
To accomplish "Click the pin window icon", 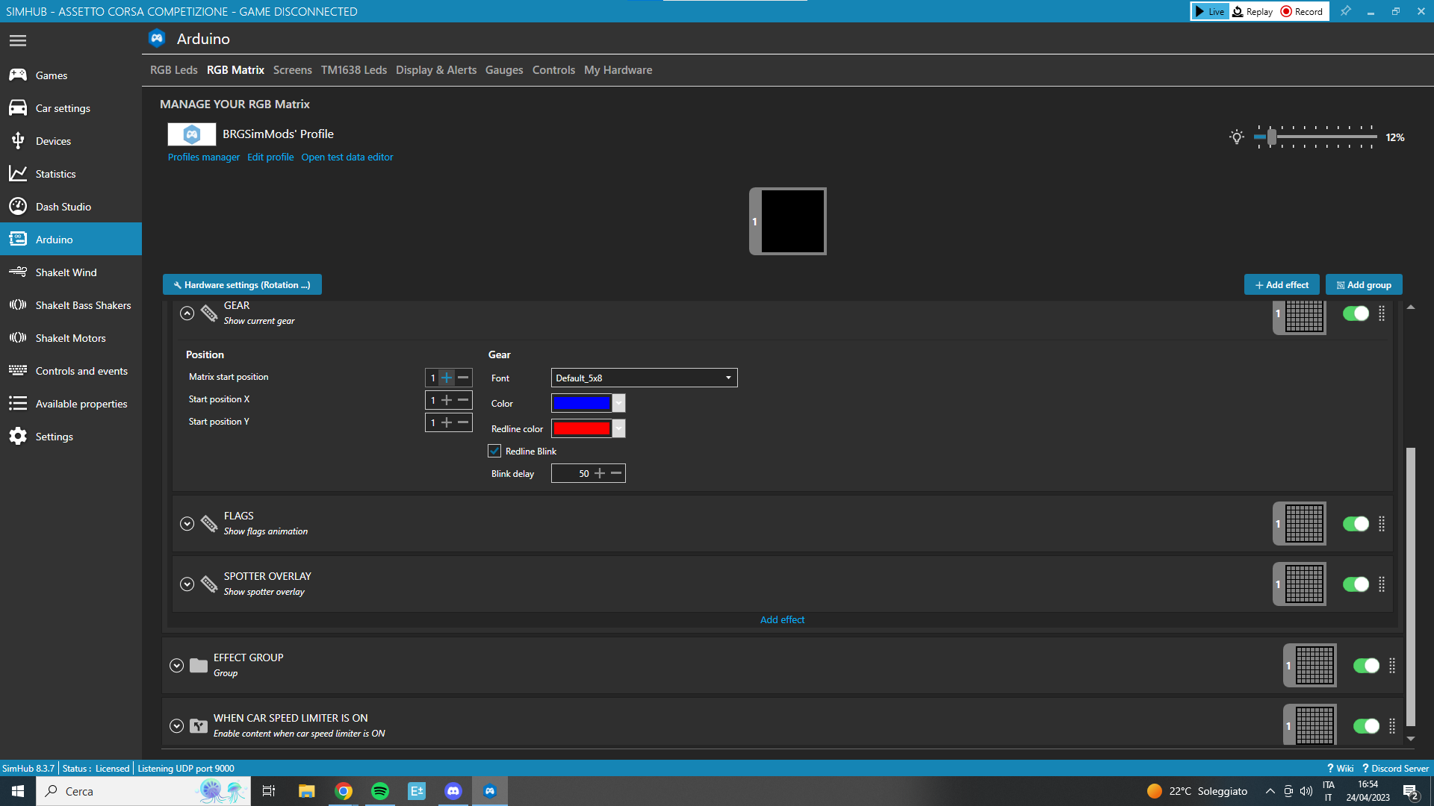I will (x=1345, y=11).
